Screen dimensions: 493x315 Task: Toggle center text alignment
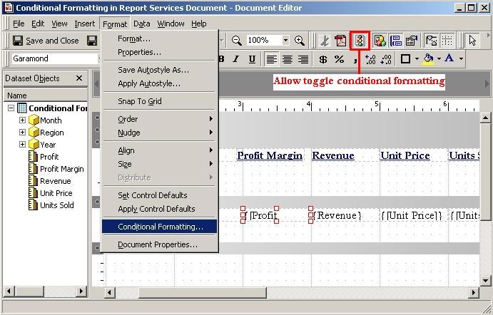coord(288,59)
